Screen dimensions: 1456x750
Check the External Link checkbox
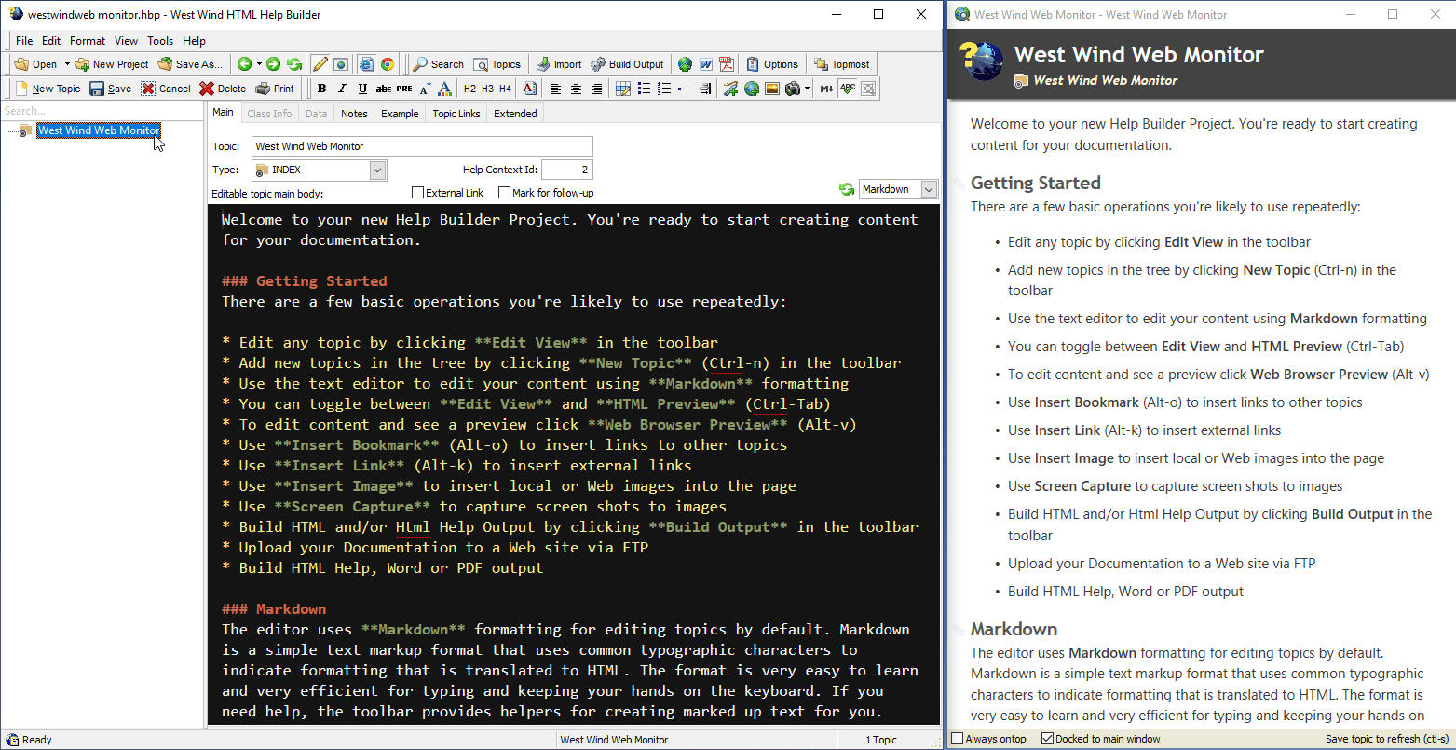coord(418,193)
